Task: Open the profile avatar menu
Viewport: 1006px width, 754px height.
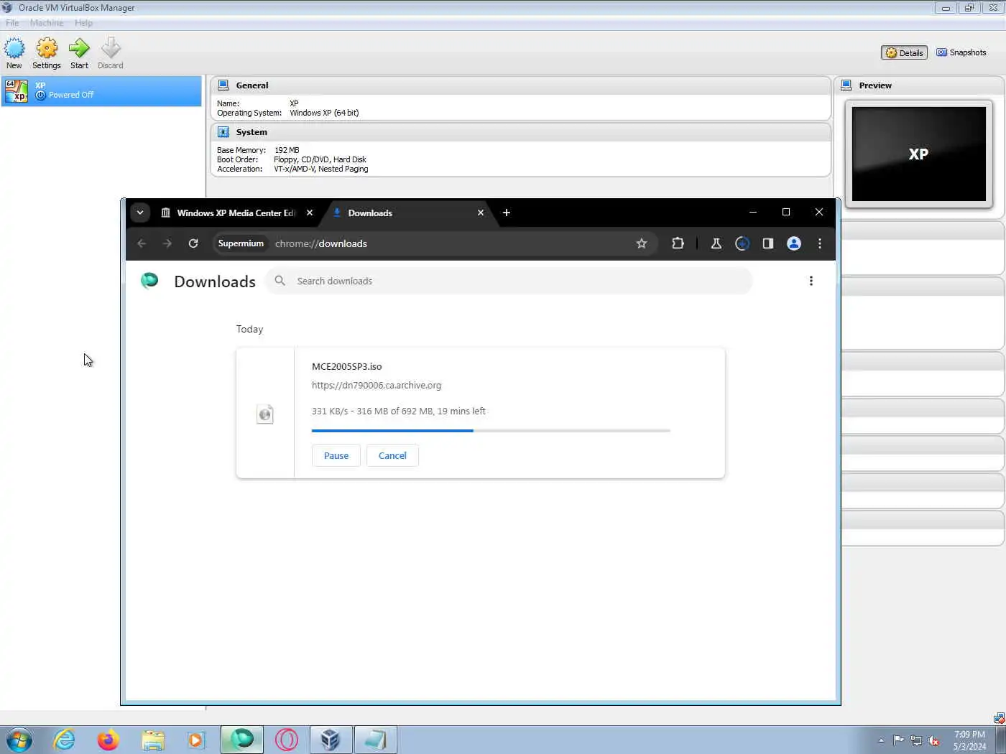Action: [794, 243]
